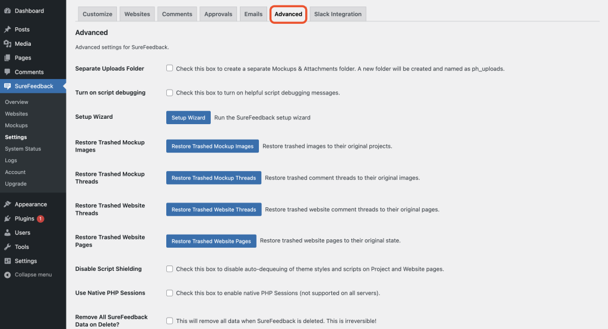Click Restore Trashed Mockup Threads button
The width and height of the screenshot is (608, 329).
click(214, 178)
